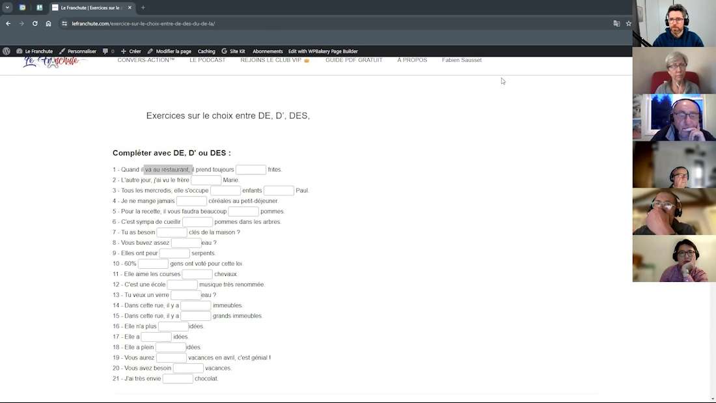The width and height of the screenshot is (716, 403).
Task: Go back with the browser back arrow
Action: 8,23
